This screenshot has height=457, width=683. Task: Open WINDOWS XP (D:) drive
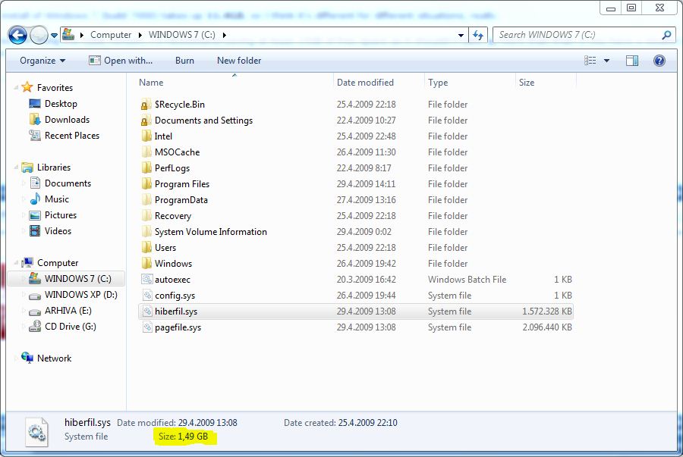point(81,294)
